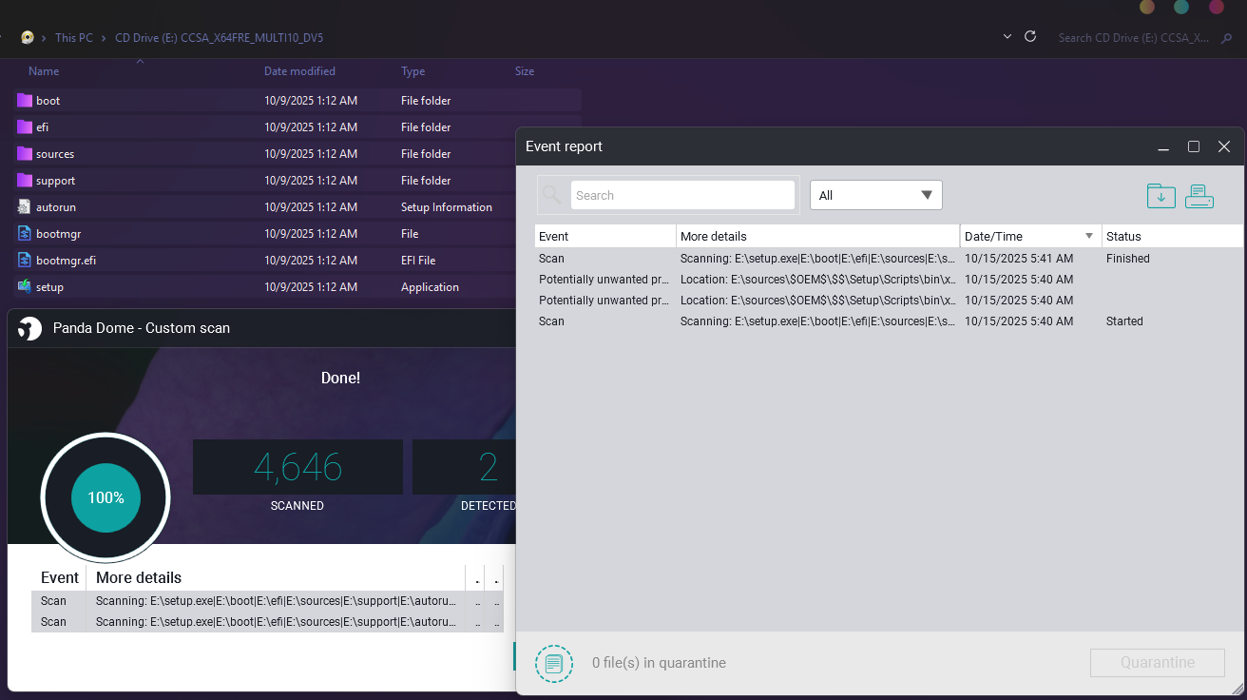Sort Event report by More details column
The width and height of the screenshot is (1247, 700).
[818, 236]
